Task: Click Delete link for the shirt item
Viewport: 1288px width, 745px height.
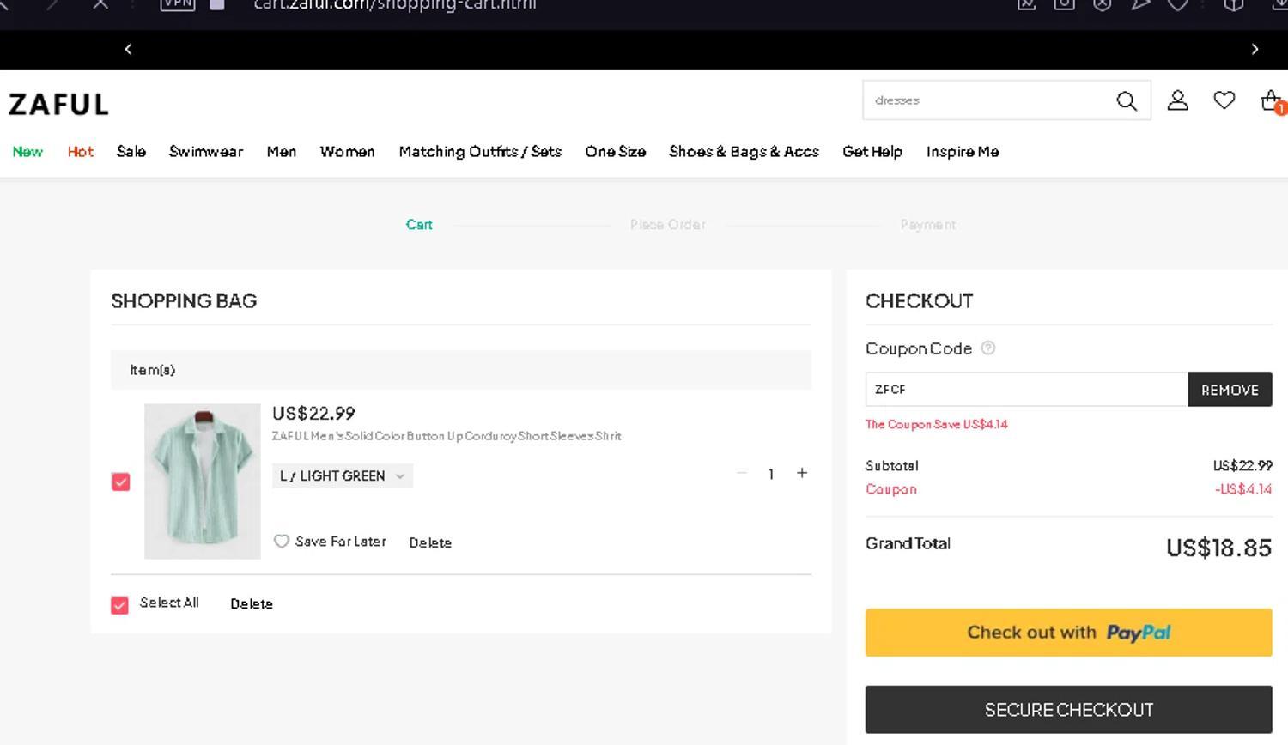Action: pyautogui.click(x=430, y=542)
